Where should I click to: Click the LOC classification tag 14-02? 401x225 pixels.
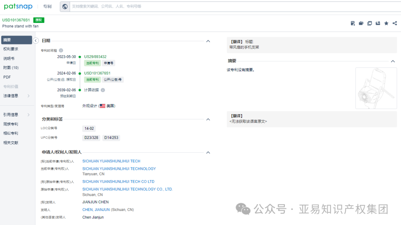point(89,129)
